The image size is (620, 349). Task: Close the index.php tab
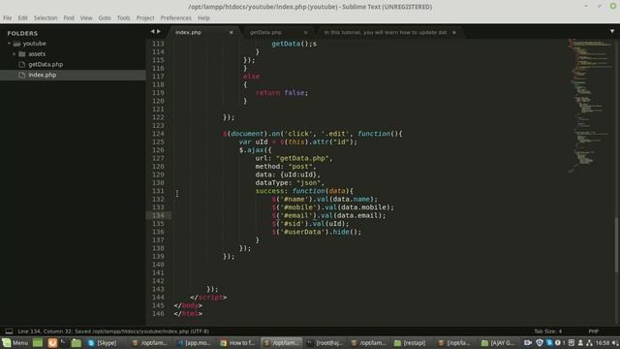(232, 32)
